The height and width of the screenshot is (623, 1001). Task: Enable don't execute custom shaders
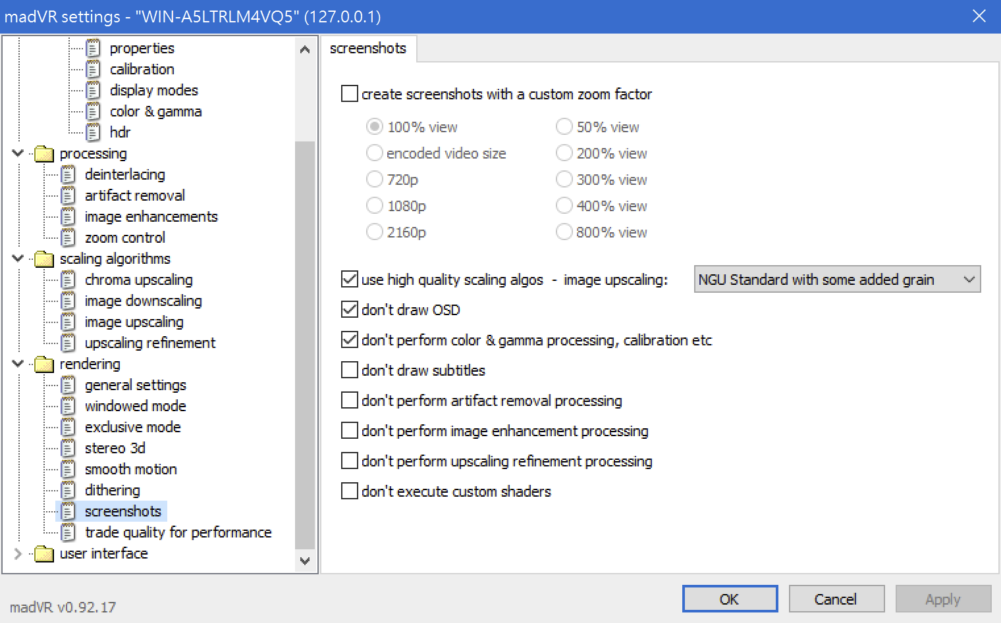click(350, 491)
